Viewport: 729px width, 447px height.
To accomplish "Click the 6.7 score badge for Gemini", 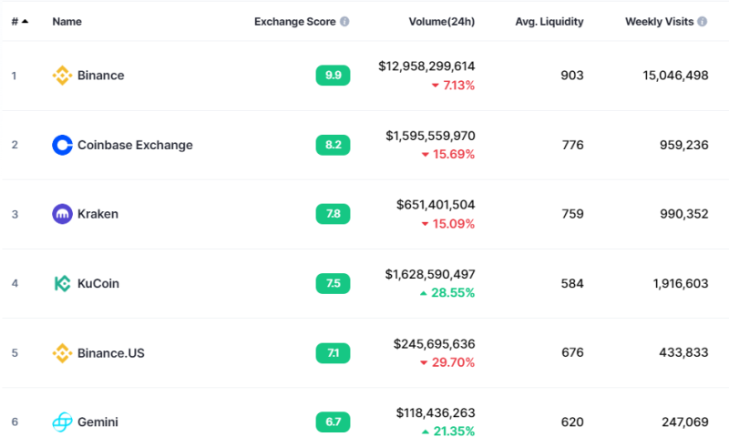I will click(333, 422).
